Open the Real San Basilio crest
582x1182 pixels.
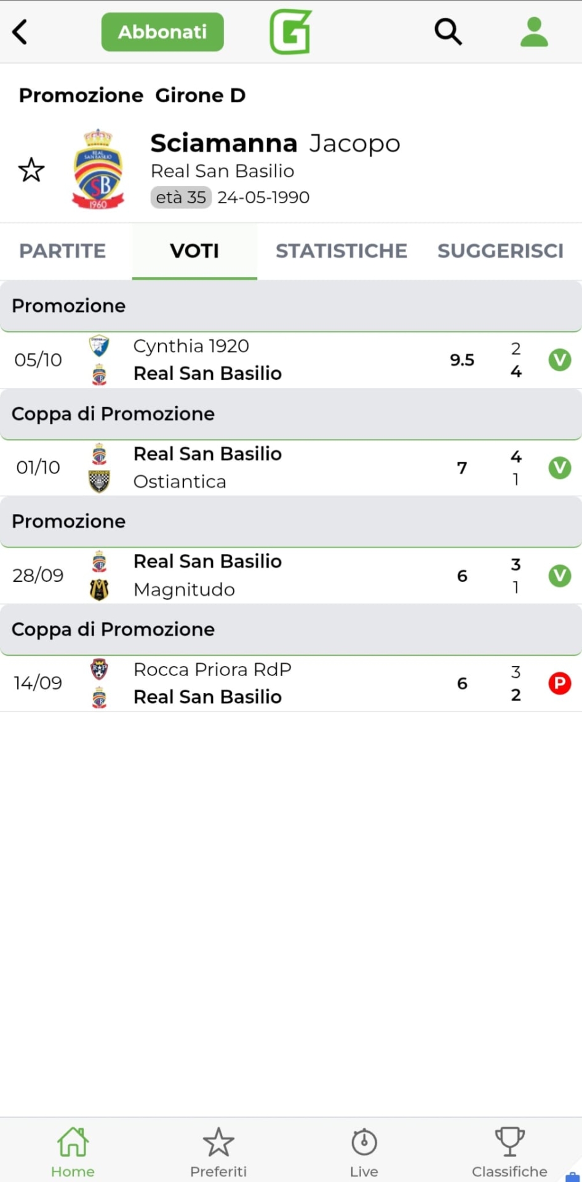[98, 169]
